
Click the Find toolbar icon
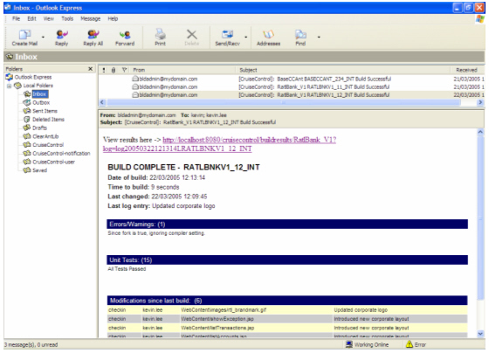click(300, 34)
